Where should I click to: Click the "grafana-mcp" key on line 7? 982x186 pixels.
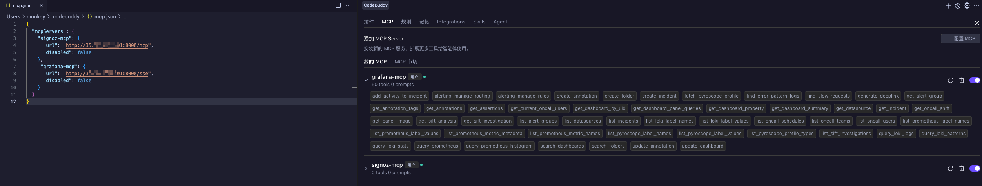(x=60, y=67)
